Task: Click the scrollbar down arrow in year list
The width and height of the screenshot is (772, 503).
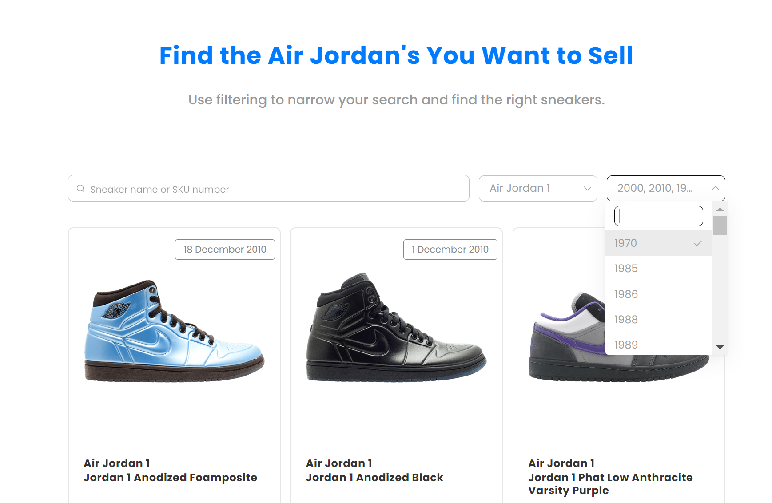Action: pyautogui.click(x=720, y=347)
